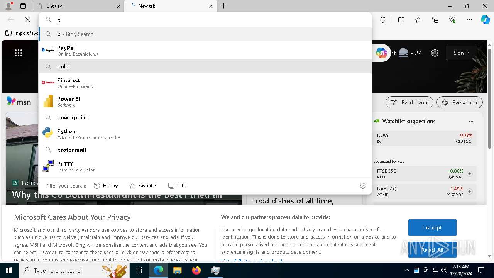
Task: Choose the poki search suggestion
Action: coord(205,66)
